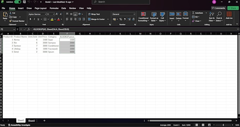Expand Merge & Center options arrow
240x127 pixels.
point(108,19)
